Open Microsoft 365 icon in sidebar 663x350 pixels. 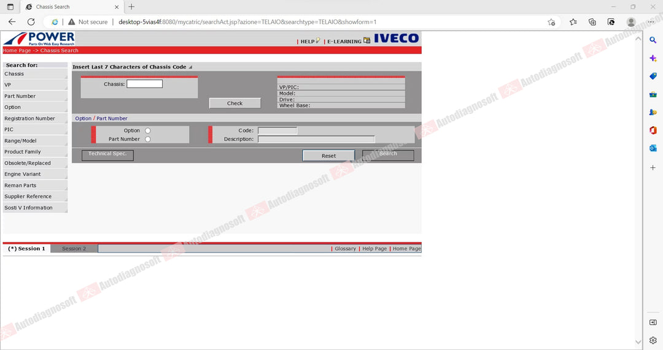click(x=653, y=131)
